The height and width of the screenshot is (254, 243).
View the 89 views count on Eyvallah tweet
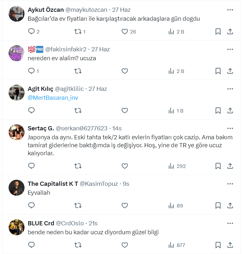point(176,206)
